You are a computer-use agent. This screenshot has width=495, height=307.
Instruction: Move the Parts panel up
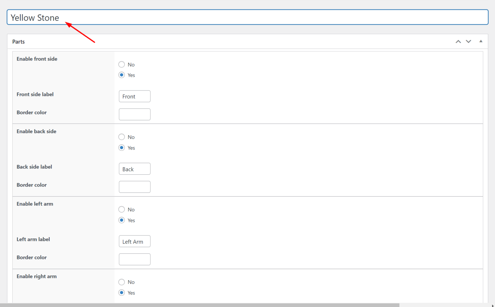[458, 42]
